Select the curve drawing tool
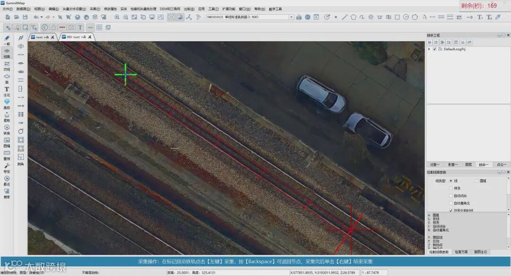 tap(362, 17)
